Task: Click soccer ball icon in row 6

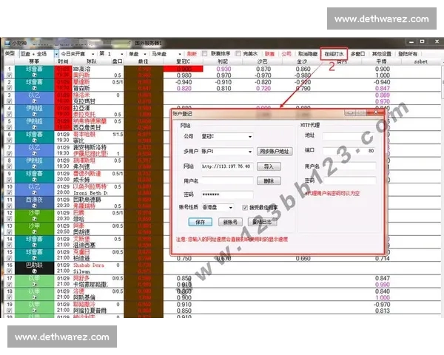Action: tap(34, 141)
